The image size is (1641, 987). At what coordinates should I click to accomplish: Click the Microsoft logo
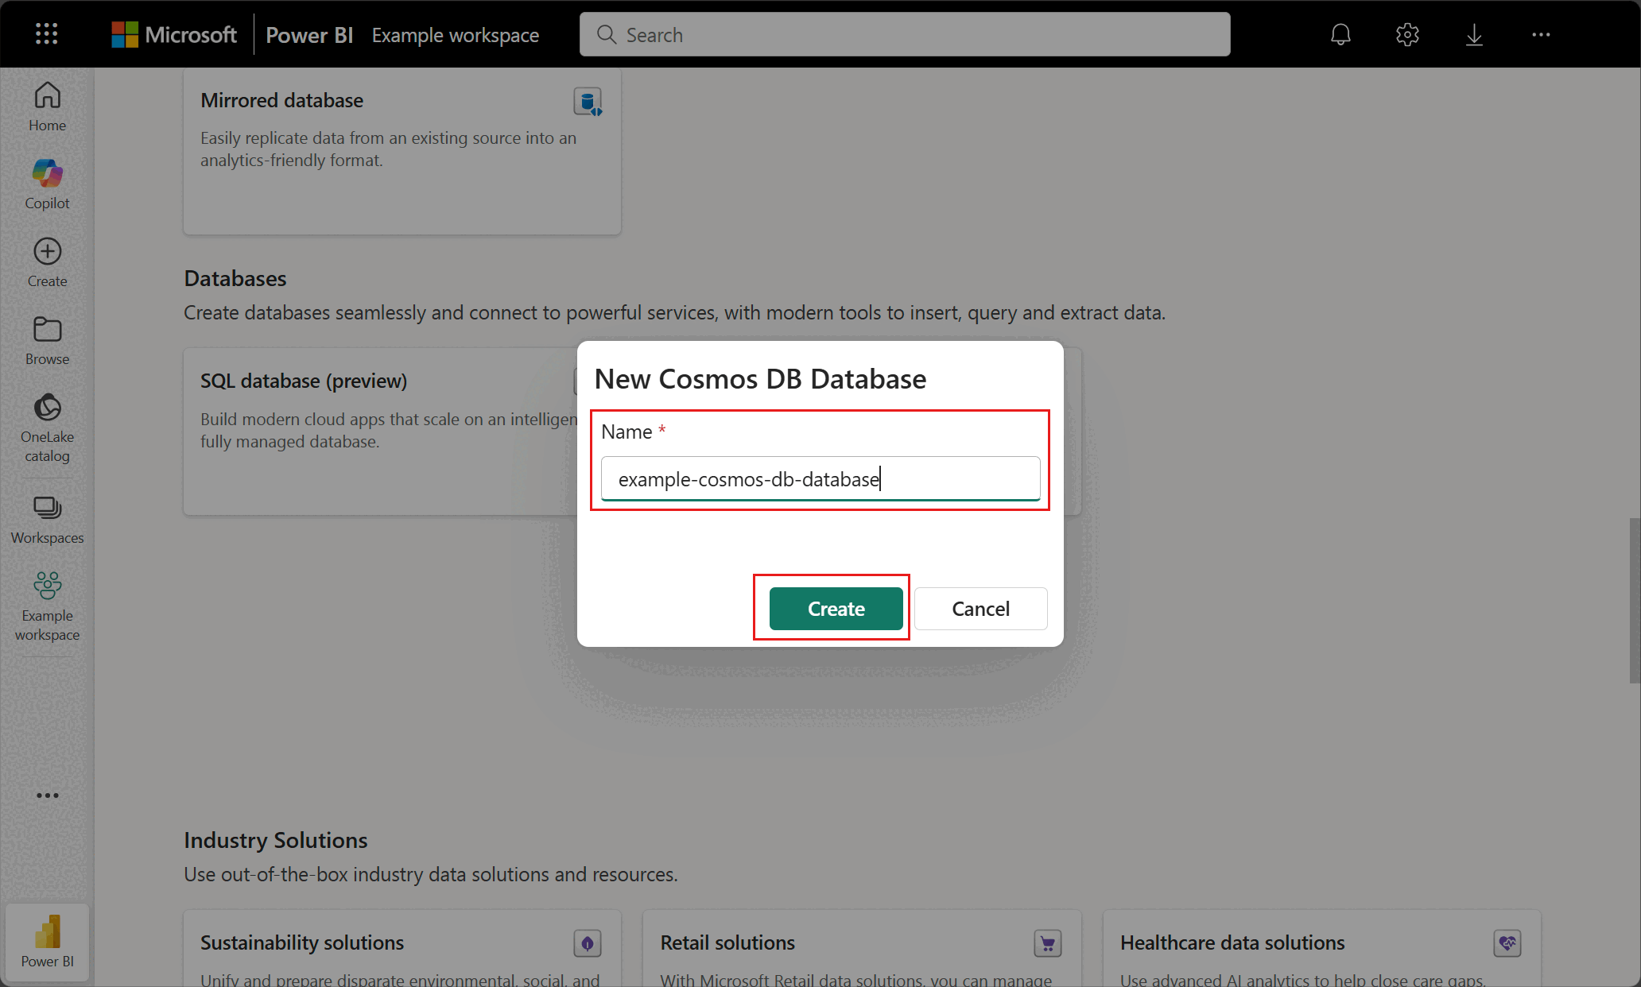pyautogui.click(x=174, y=35)
